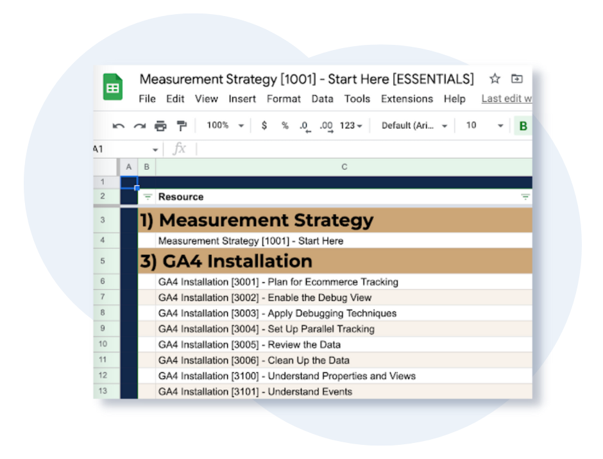Select '[3004] - Set Up Parallel Tracking' cell
Screen dimensions: 603x459
click(344, 329)
